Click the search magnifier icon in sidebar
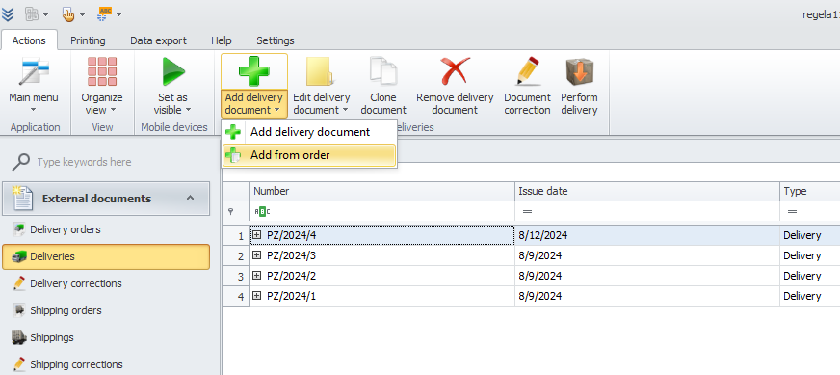This screenshot has width=840, height=375. pos(21,162)
